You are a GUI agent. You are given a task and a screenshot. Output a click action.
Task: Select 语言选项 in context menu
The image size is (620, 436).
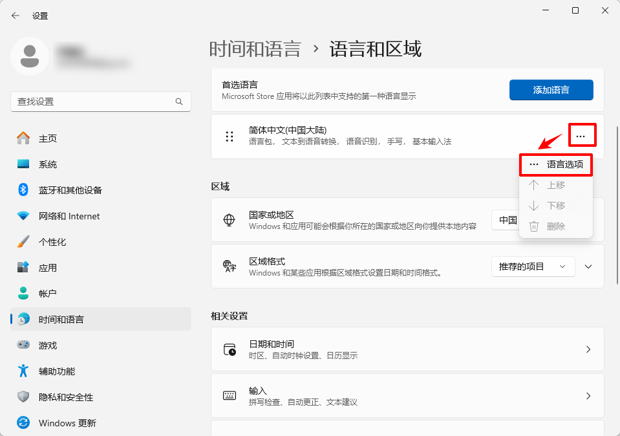pyautogui.click(x=555, y=164)
